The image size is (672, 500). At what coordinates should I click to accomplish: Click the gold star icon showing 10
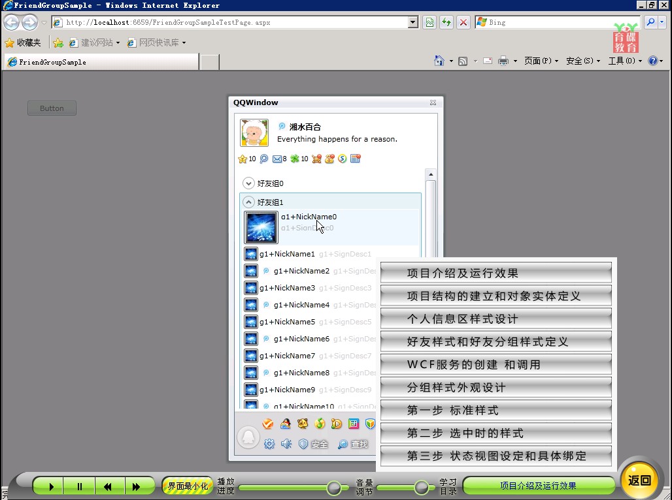coord(243,159)
